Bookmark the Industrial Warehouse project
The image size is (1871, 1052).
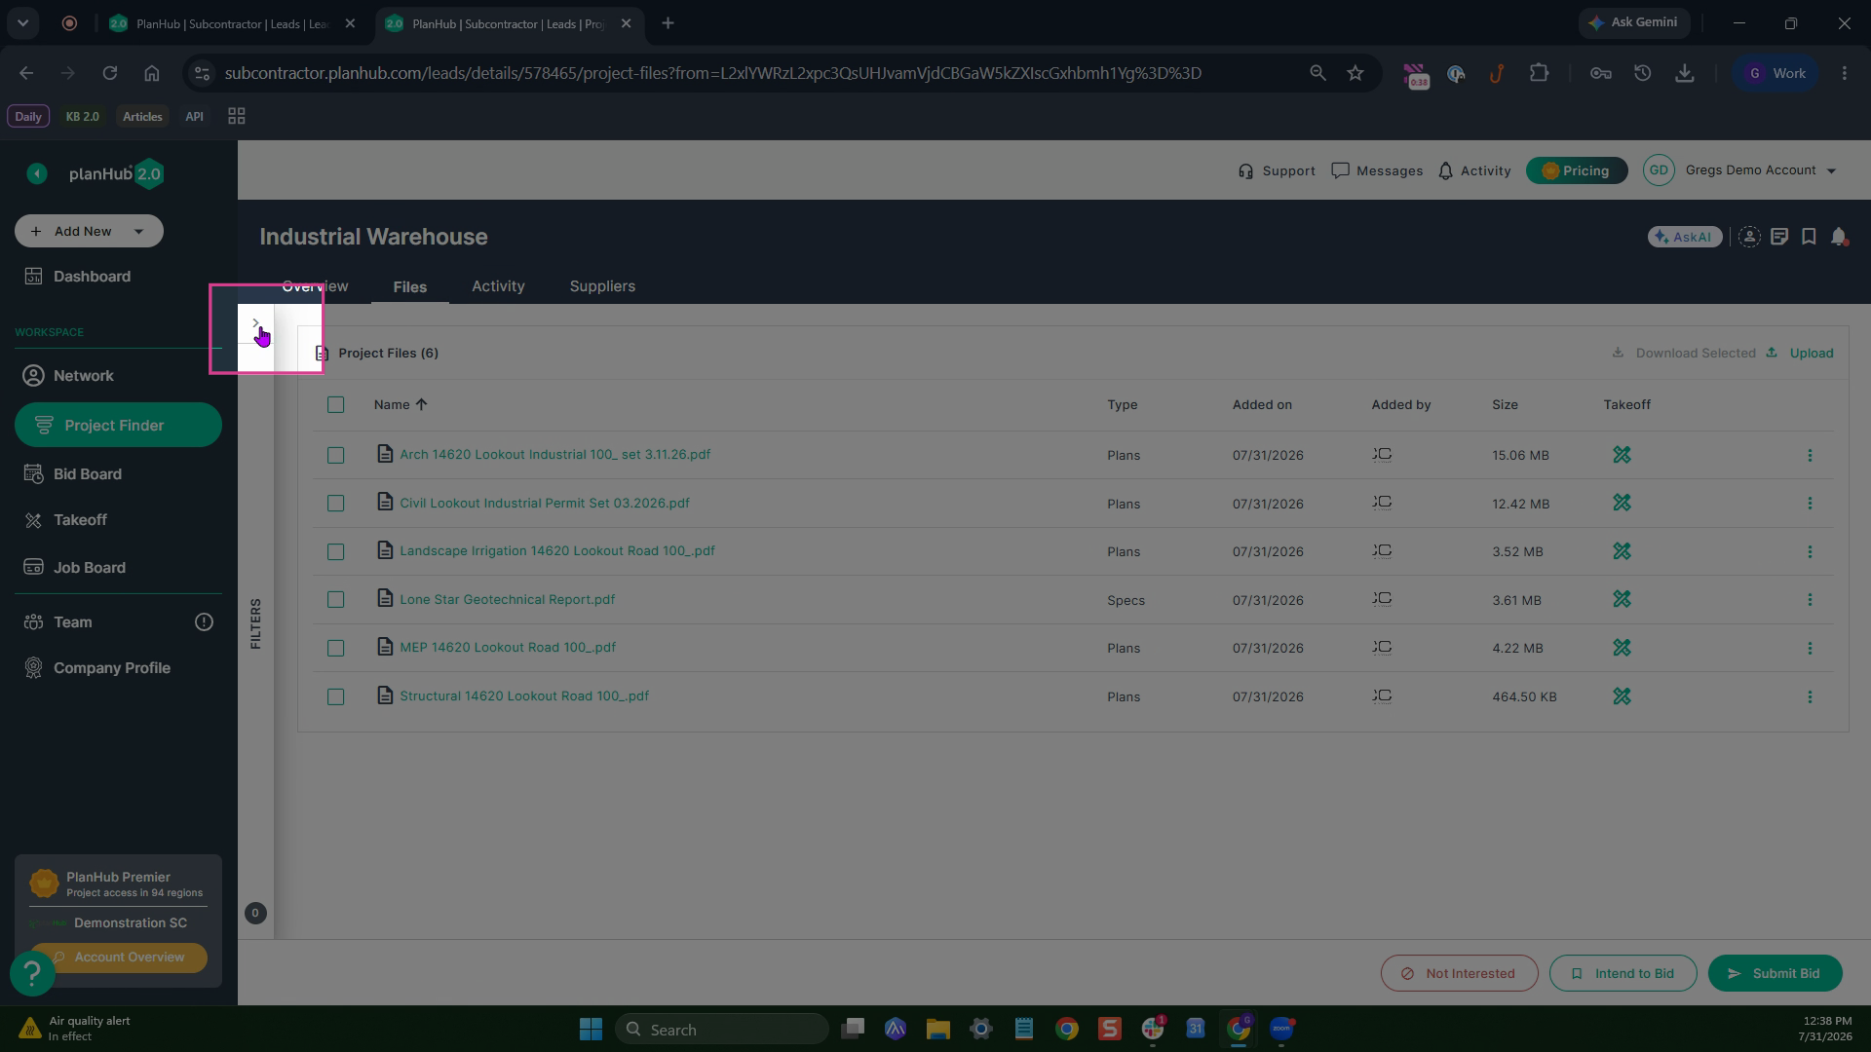[x=1809, y=237]
